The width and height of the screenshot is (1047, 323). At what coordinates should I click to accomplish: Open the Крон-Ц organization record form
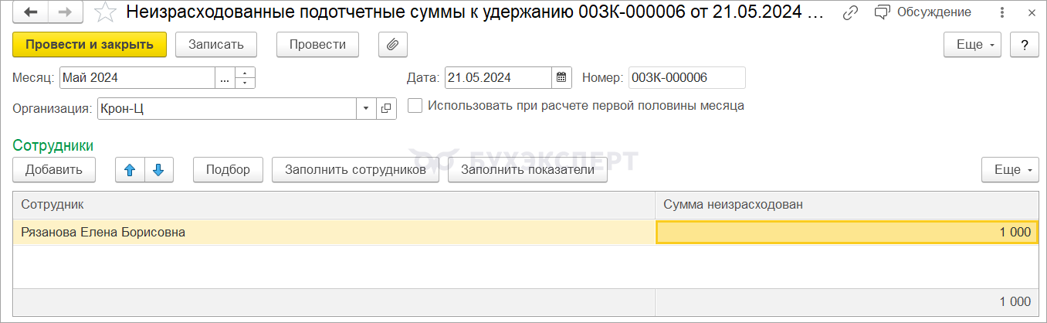point(386,109)
